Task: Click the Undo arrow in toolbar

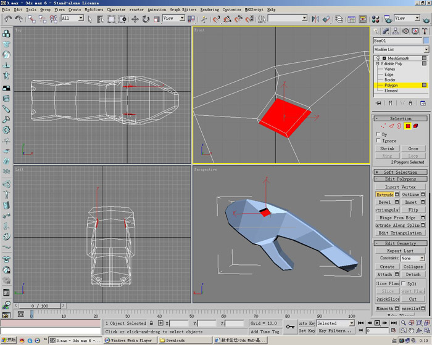Action: pos(8,19)
